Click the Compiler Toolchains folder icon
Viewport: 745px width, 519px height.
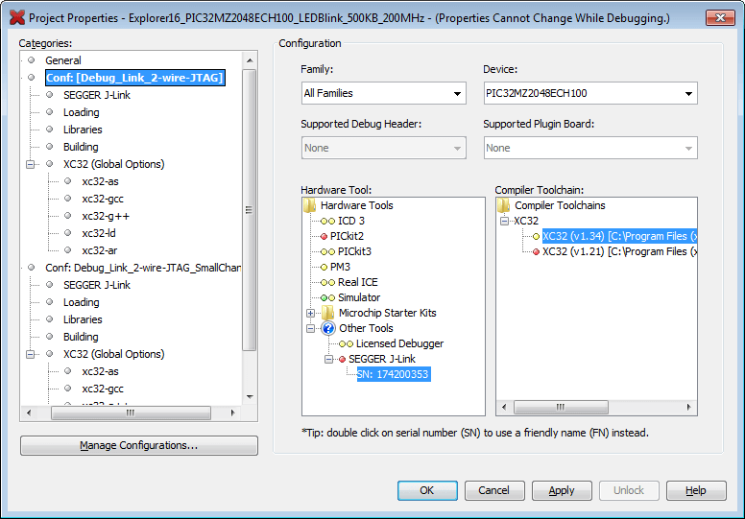coord(503,205)
